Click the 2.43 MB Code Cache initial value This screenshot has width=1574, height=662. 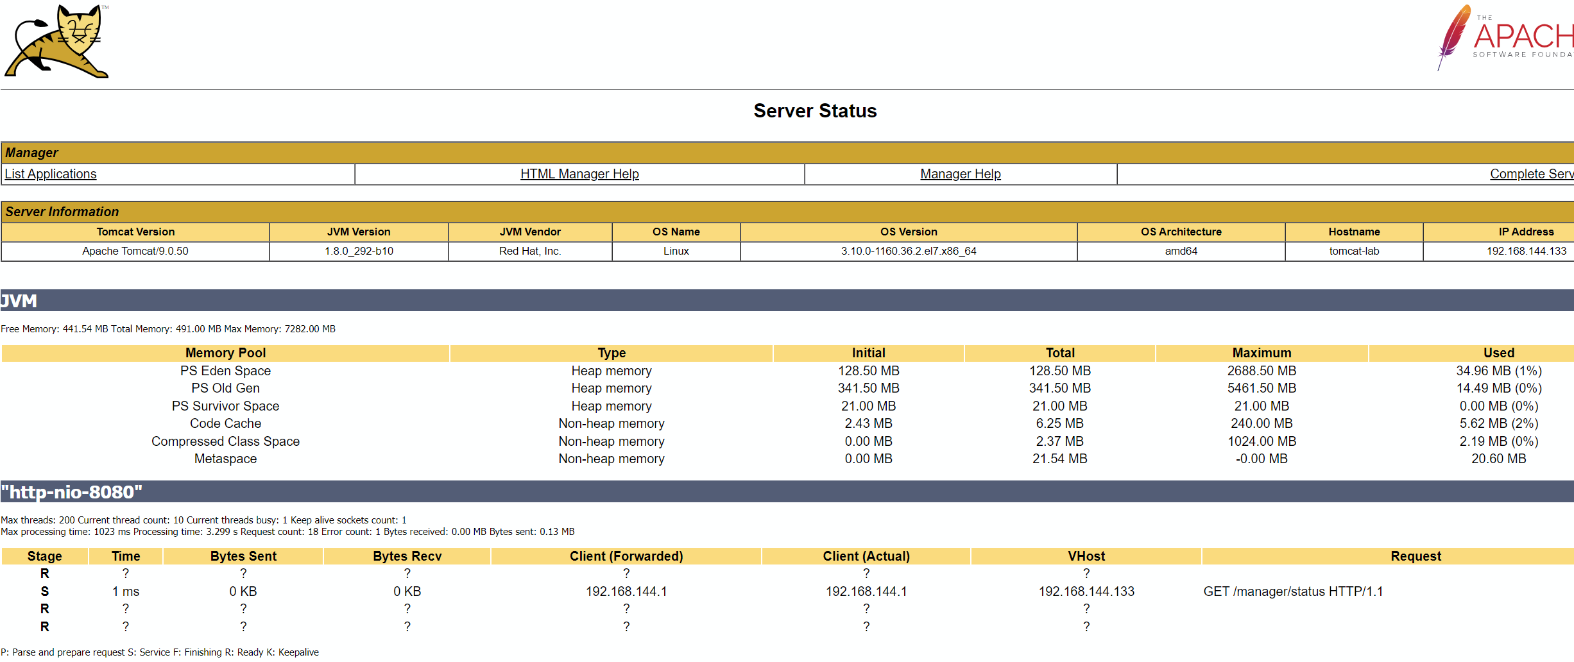(x=868, y=423)
